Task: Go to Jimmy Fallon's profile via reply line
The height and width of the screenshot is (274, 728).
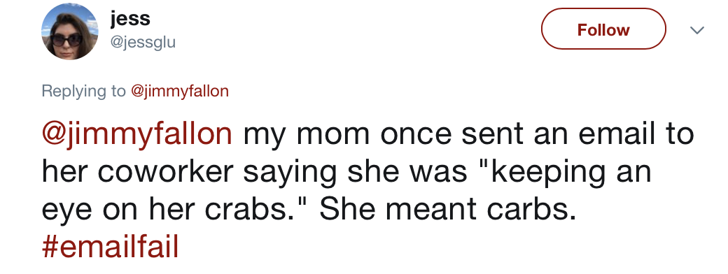Action: 180,91
